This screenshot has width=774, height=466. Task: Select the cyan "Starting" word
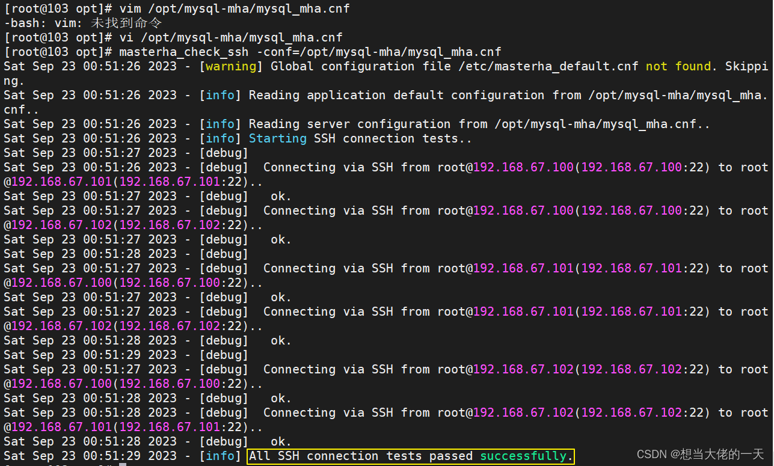point(278,139)
